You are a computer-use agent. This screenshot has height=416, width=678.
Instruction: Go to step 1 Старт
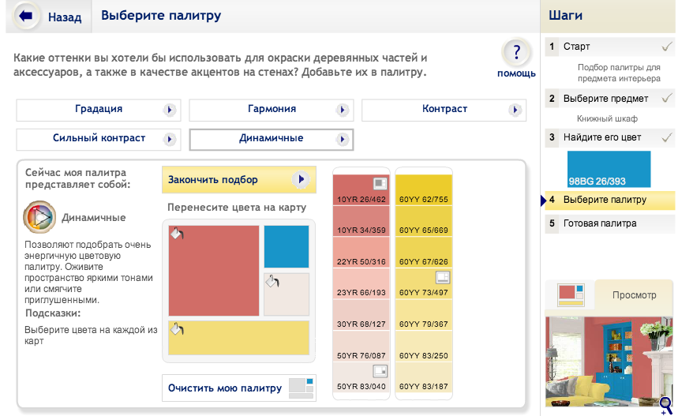[576, 47]
